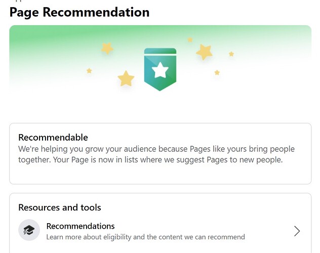Viewport: 320px width, 253px height.
Task: Click empty area of the Recommendable card
Action: (160, 174)
